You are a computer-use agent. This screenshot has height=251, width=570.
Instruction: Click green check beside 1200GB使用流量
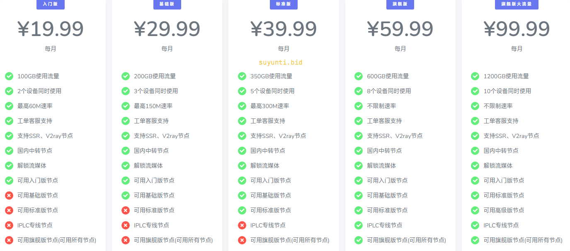475,76
